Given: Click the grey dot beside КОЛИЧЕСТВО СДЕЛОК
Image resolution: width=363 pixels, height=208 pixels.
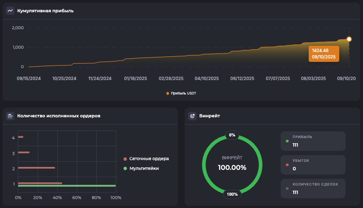Looking at the screenshot, I should pos(287,189).
